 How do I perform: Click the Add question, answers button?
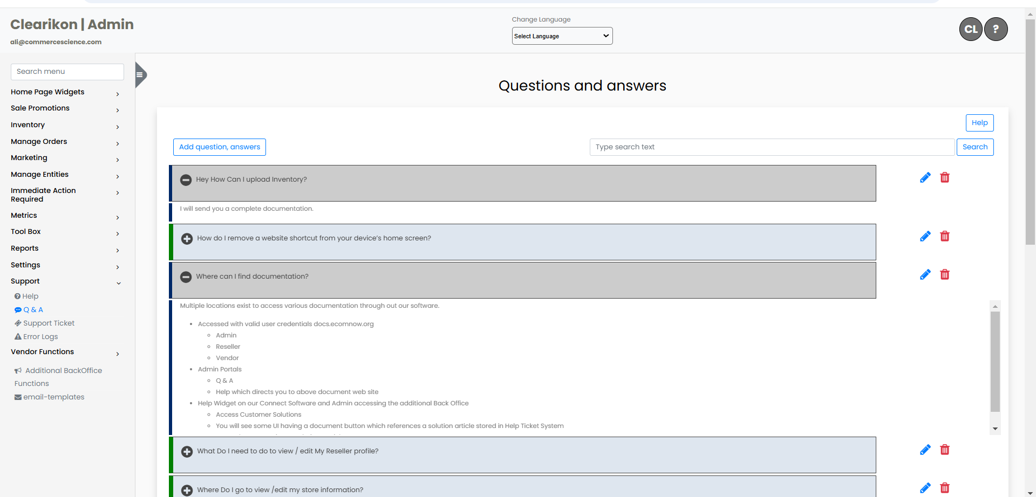tap(219, 147)
